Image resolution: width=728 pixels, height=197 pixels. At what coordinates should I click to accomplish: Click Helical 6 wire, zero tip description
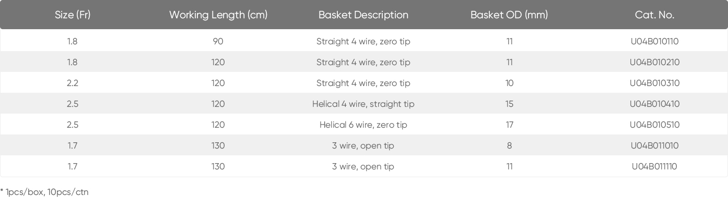363,125
